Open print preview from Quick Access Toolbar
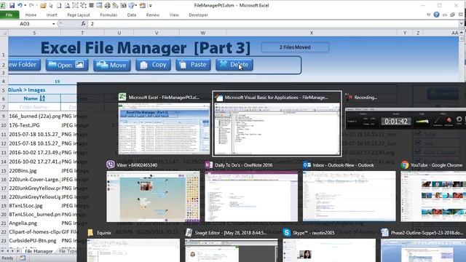Viewport: 466px width, 262px height. click(x=67, y=5)
